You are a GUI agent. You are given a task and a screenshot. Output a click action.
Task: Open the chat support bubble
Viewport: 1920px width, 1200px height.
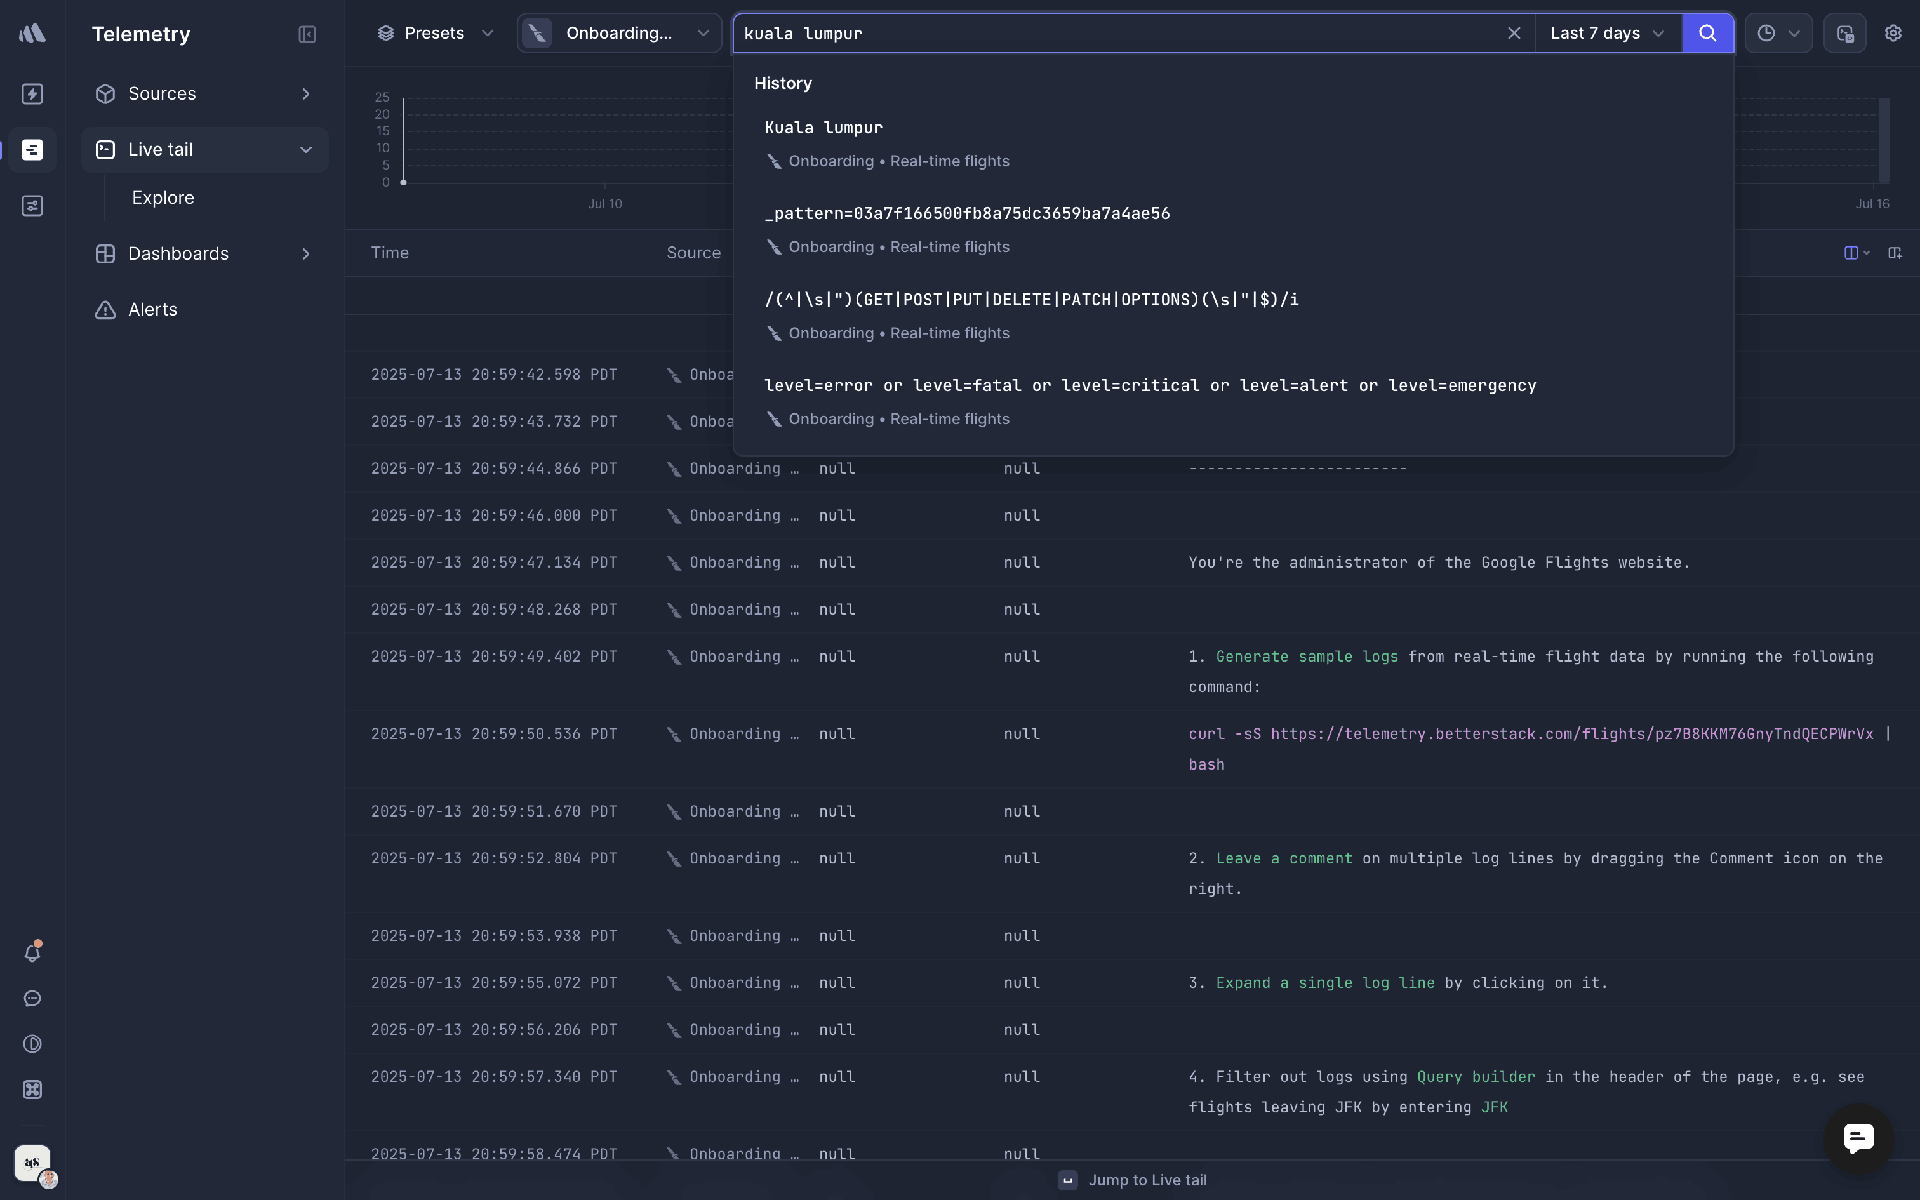[1858, 1138]
